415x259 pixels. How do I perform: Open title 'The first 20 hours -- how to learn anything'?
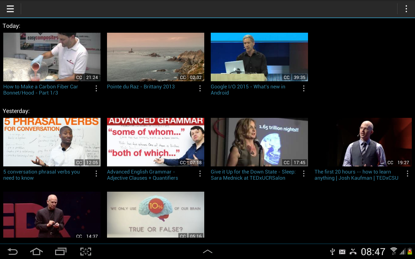pos(356,175)
